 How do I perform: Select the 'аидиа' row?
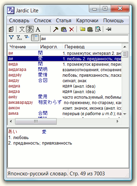(65, 86)
